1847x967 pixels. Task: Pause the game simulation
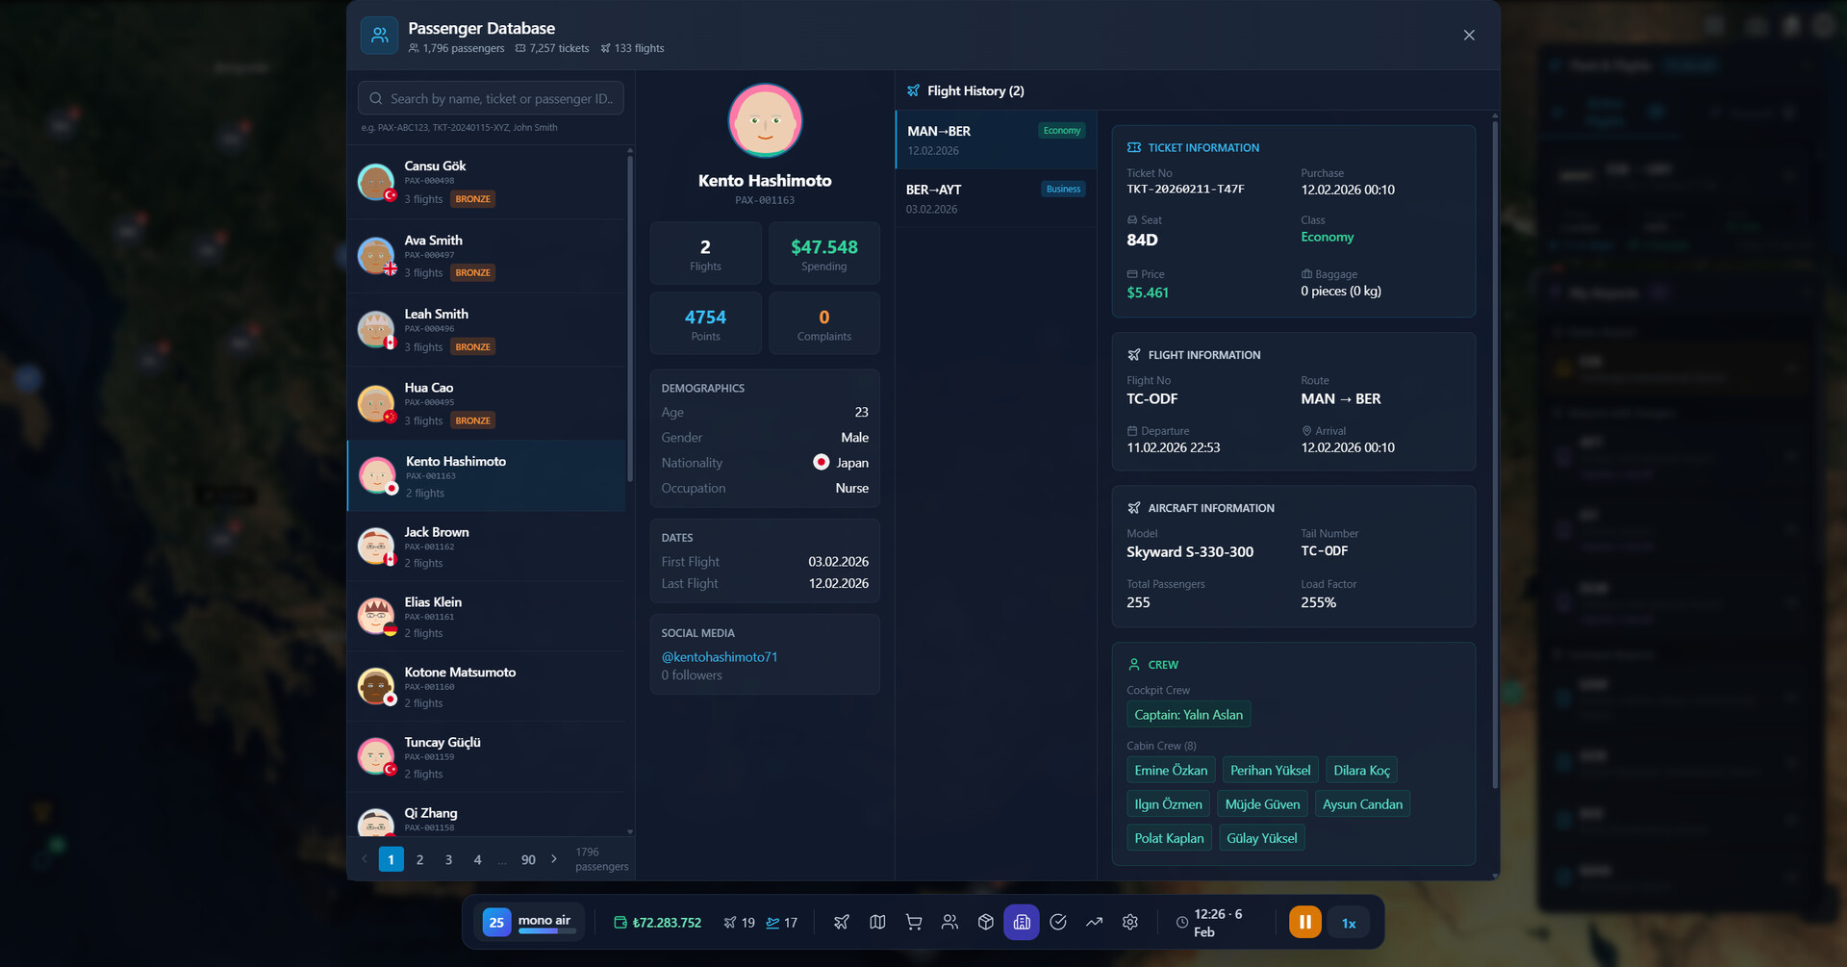(x=1304, y=922)
